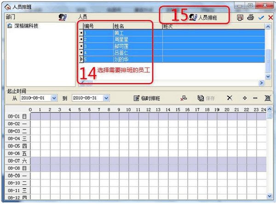
Task: Close the 人员排班 window
Action: 265,6
